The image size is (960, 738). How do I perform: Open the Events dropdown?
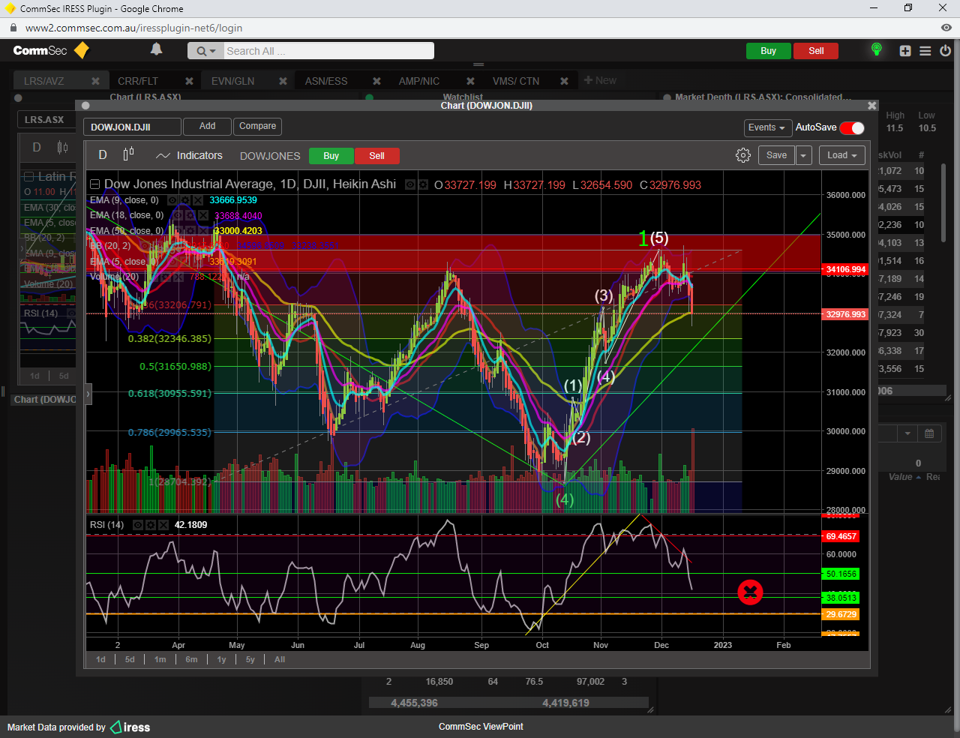766,127
